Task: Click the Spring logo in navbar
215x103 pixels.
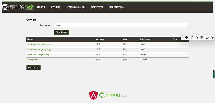Action: click(x=18, y=7)
